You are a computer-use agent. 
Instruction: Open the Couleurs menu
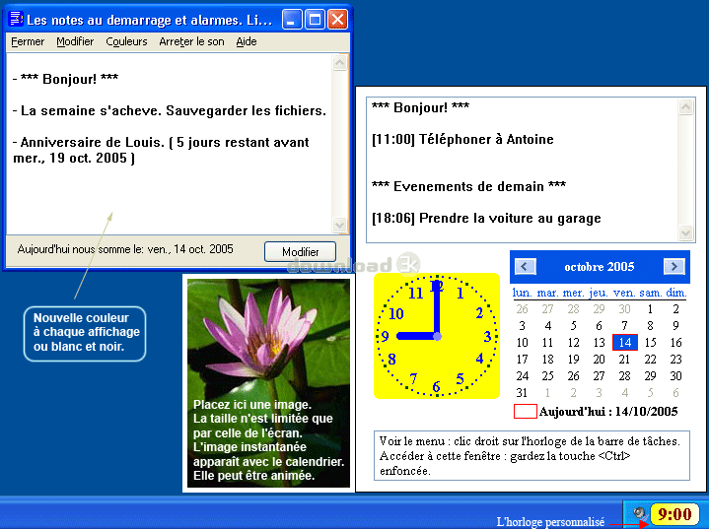[x=126, y=41]
